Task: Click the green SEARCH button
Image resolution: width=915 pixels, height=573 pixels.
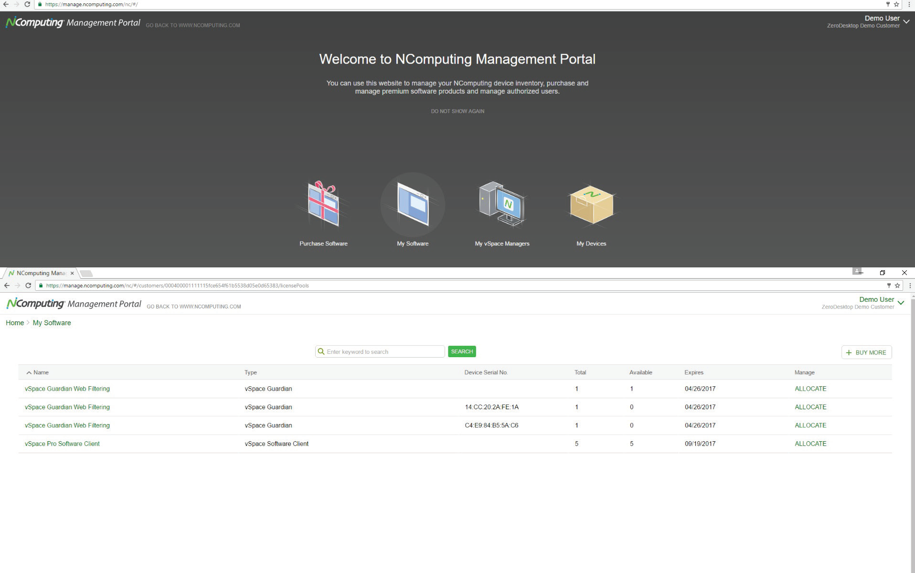Action: (462, 351)
